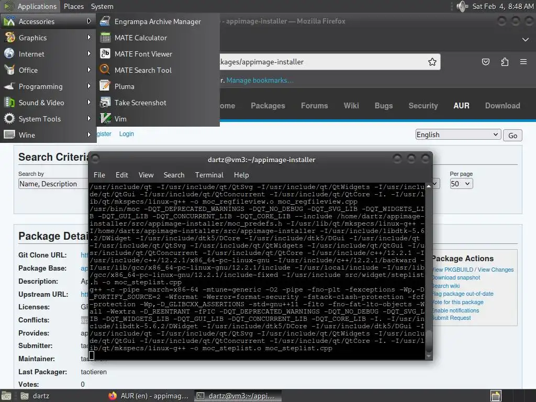Click the Firefox icon in the taskbar

(x=113, y=396)
